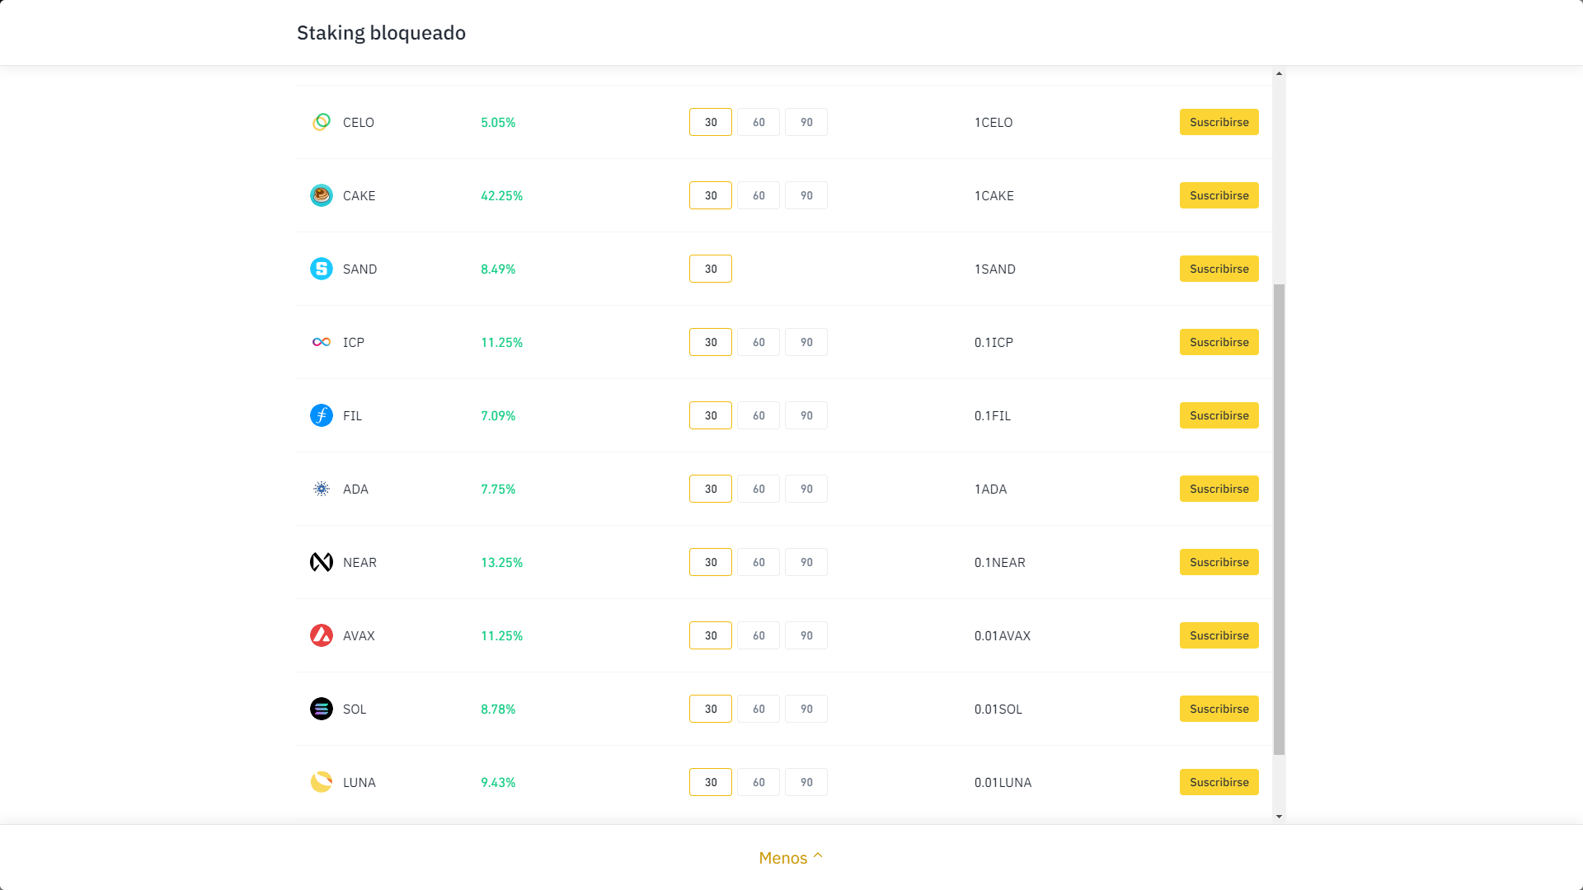This screenshot has height=890, width=1583.
Task: Subscribe to FIL staking
Action: tap(1219, 415)
